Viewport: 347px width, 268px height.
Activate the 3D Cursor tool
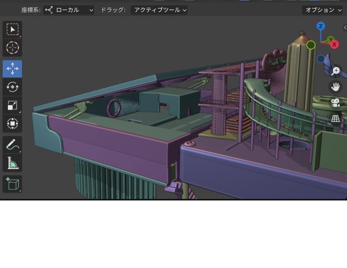(13, 48)
